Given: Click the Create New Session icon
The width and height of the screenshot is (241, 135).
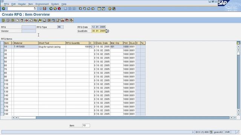Looking at the screenshot, I should pos(99,9).
